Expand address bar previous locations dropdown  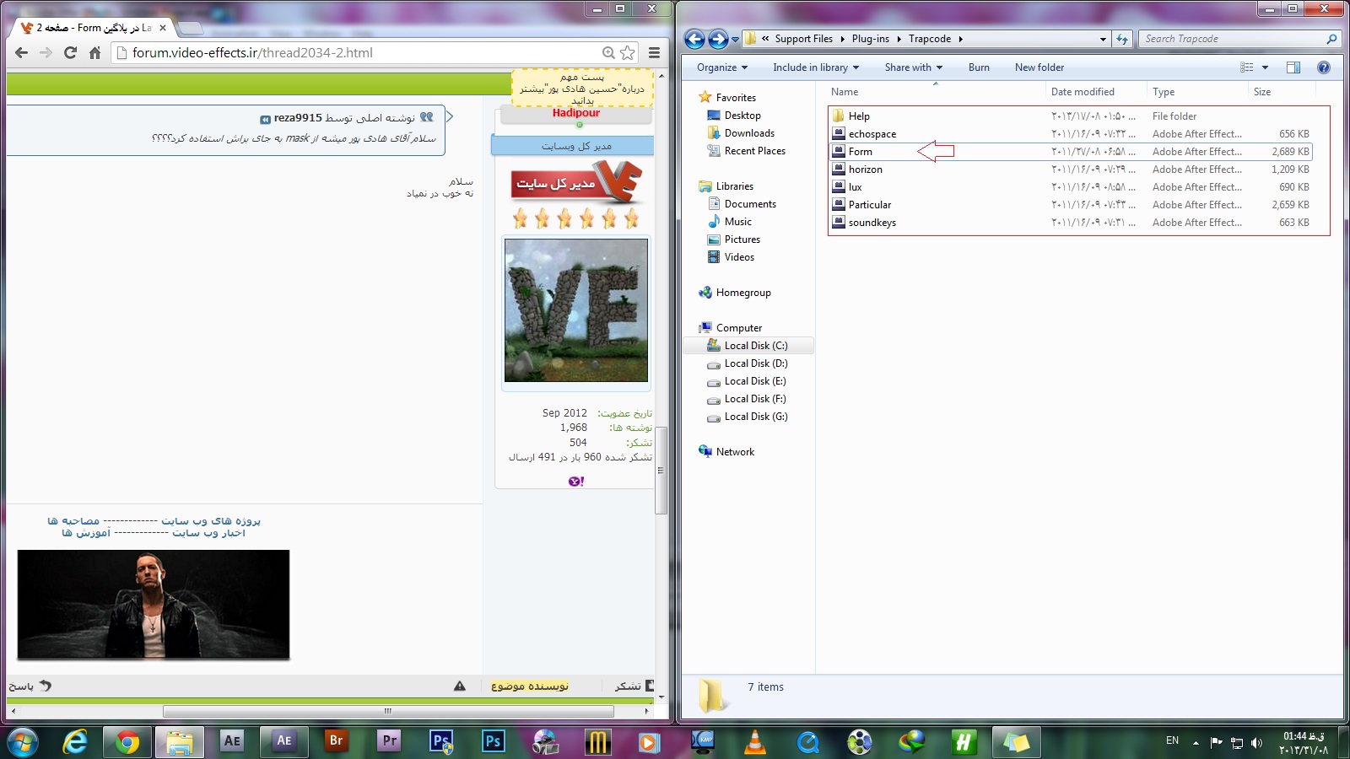1103,39
